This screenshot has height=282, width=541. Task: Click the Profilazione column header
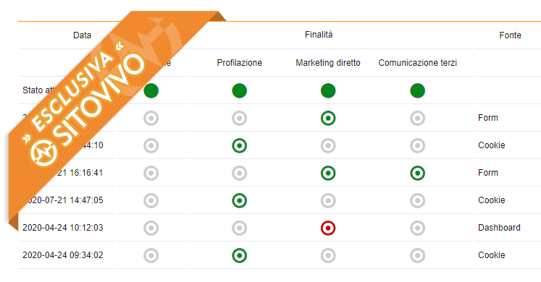[240, 63]
